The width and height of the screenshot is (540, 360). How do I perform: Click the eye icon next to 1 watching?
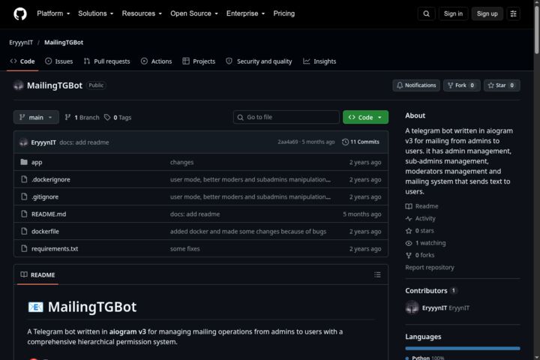pyautogui.click(x=409, y=243)
